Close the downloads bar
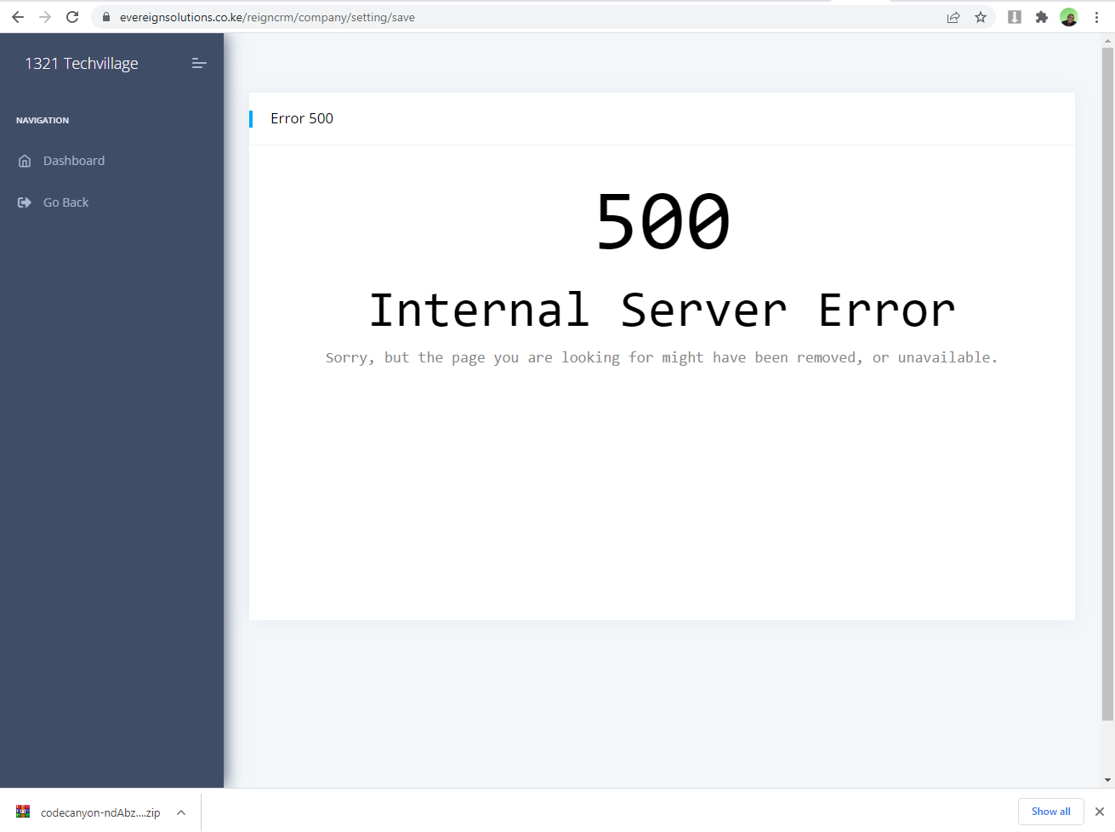Screen dimensions: 1115x832 coord(1099,812)
